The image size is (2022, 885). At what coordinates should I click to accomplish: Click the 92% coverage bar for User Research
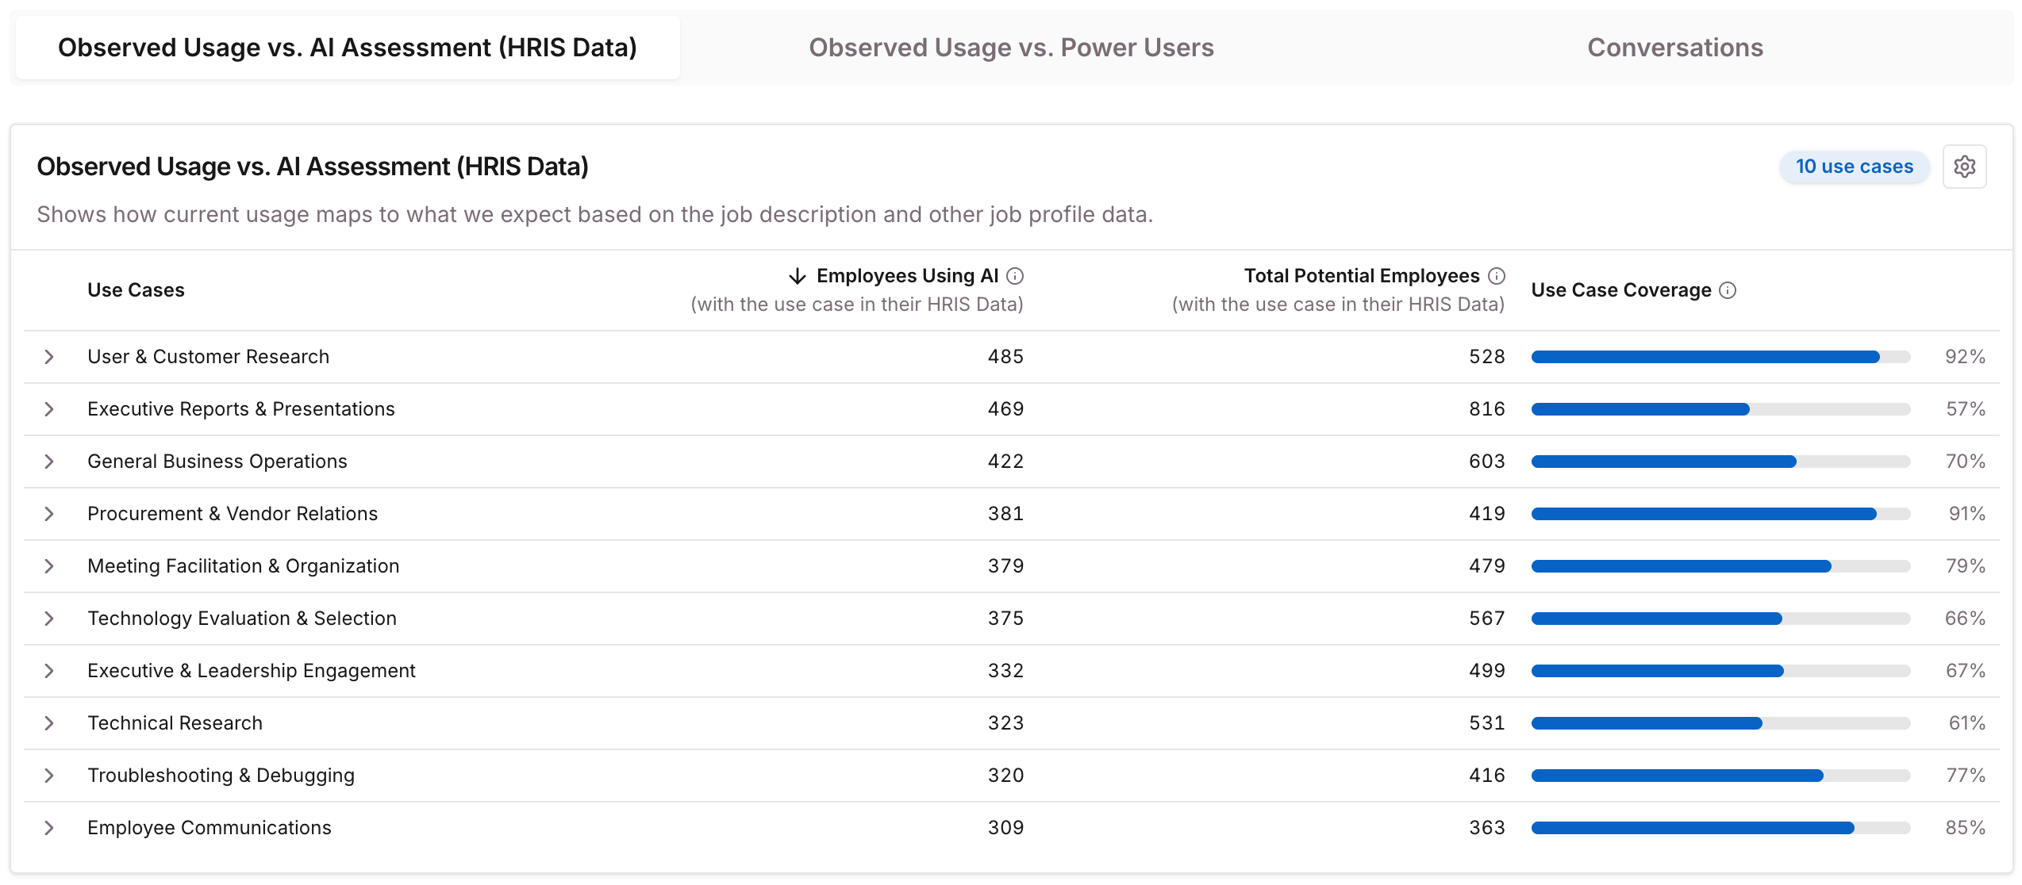click(x=1720, y=357)
